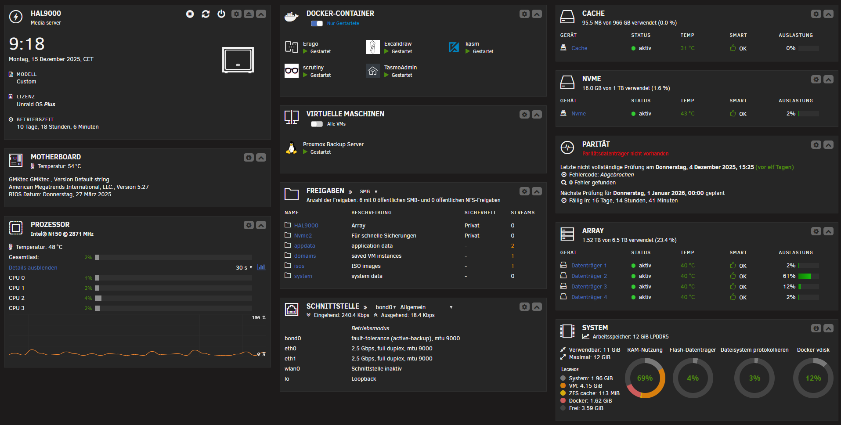Open the bond0 interface dropdown
841x425 pixels.
pos(386,307)
